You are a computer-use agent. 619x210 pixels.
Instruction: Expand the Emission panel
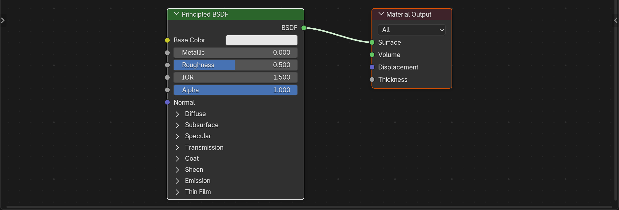(177, 181)
